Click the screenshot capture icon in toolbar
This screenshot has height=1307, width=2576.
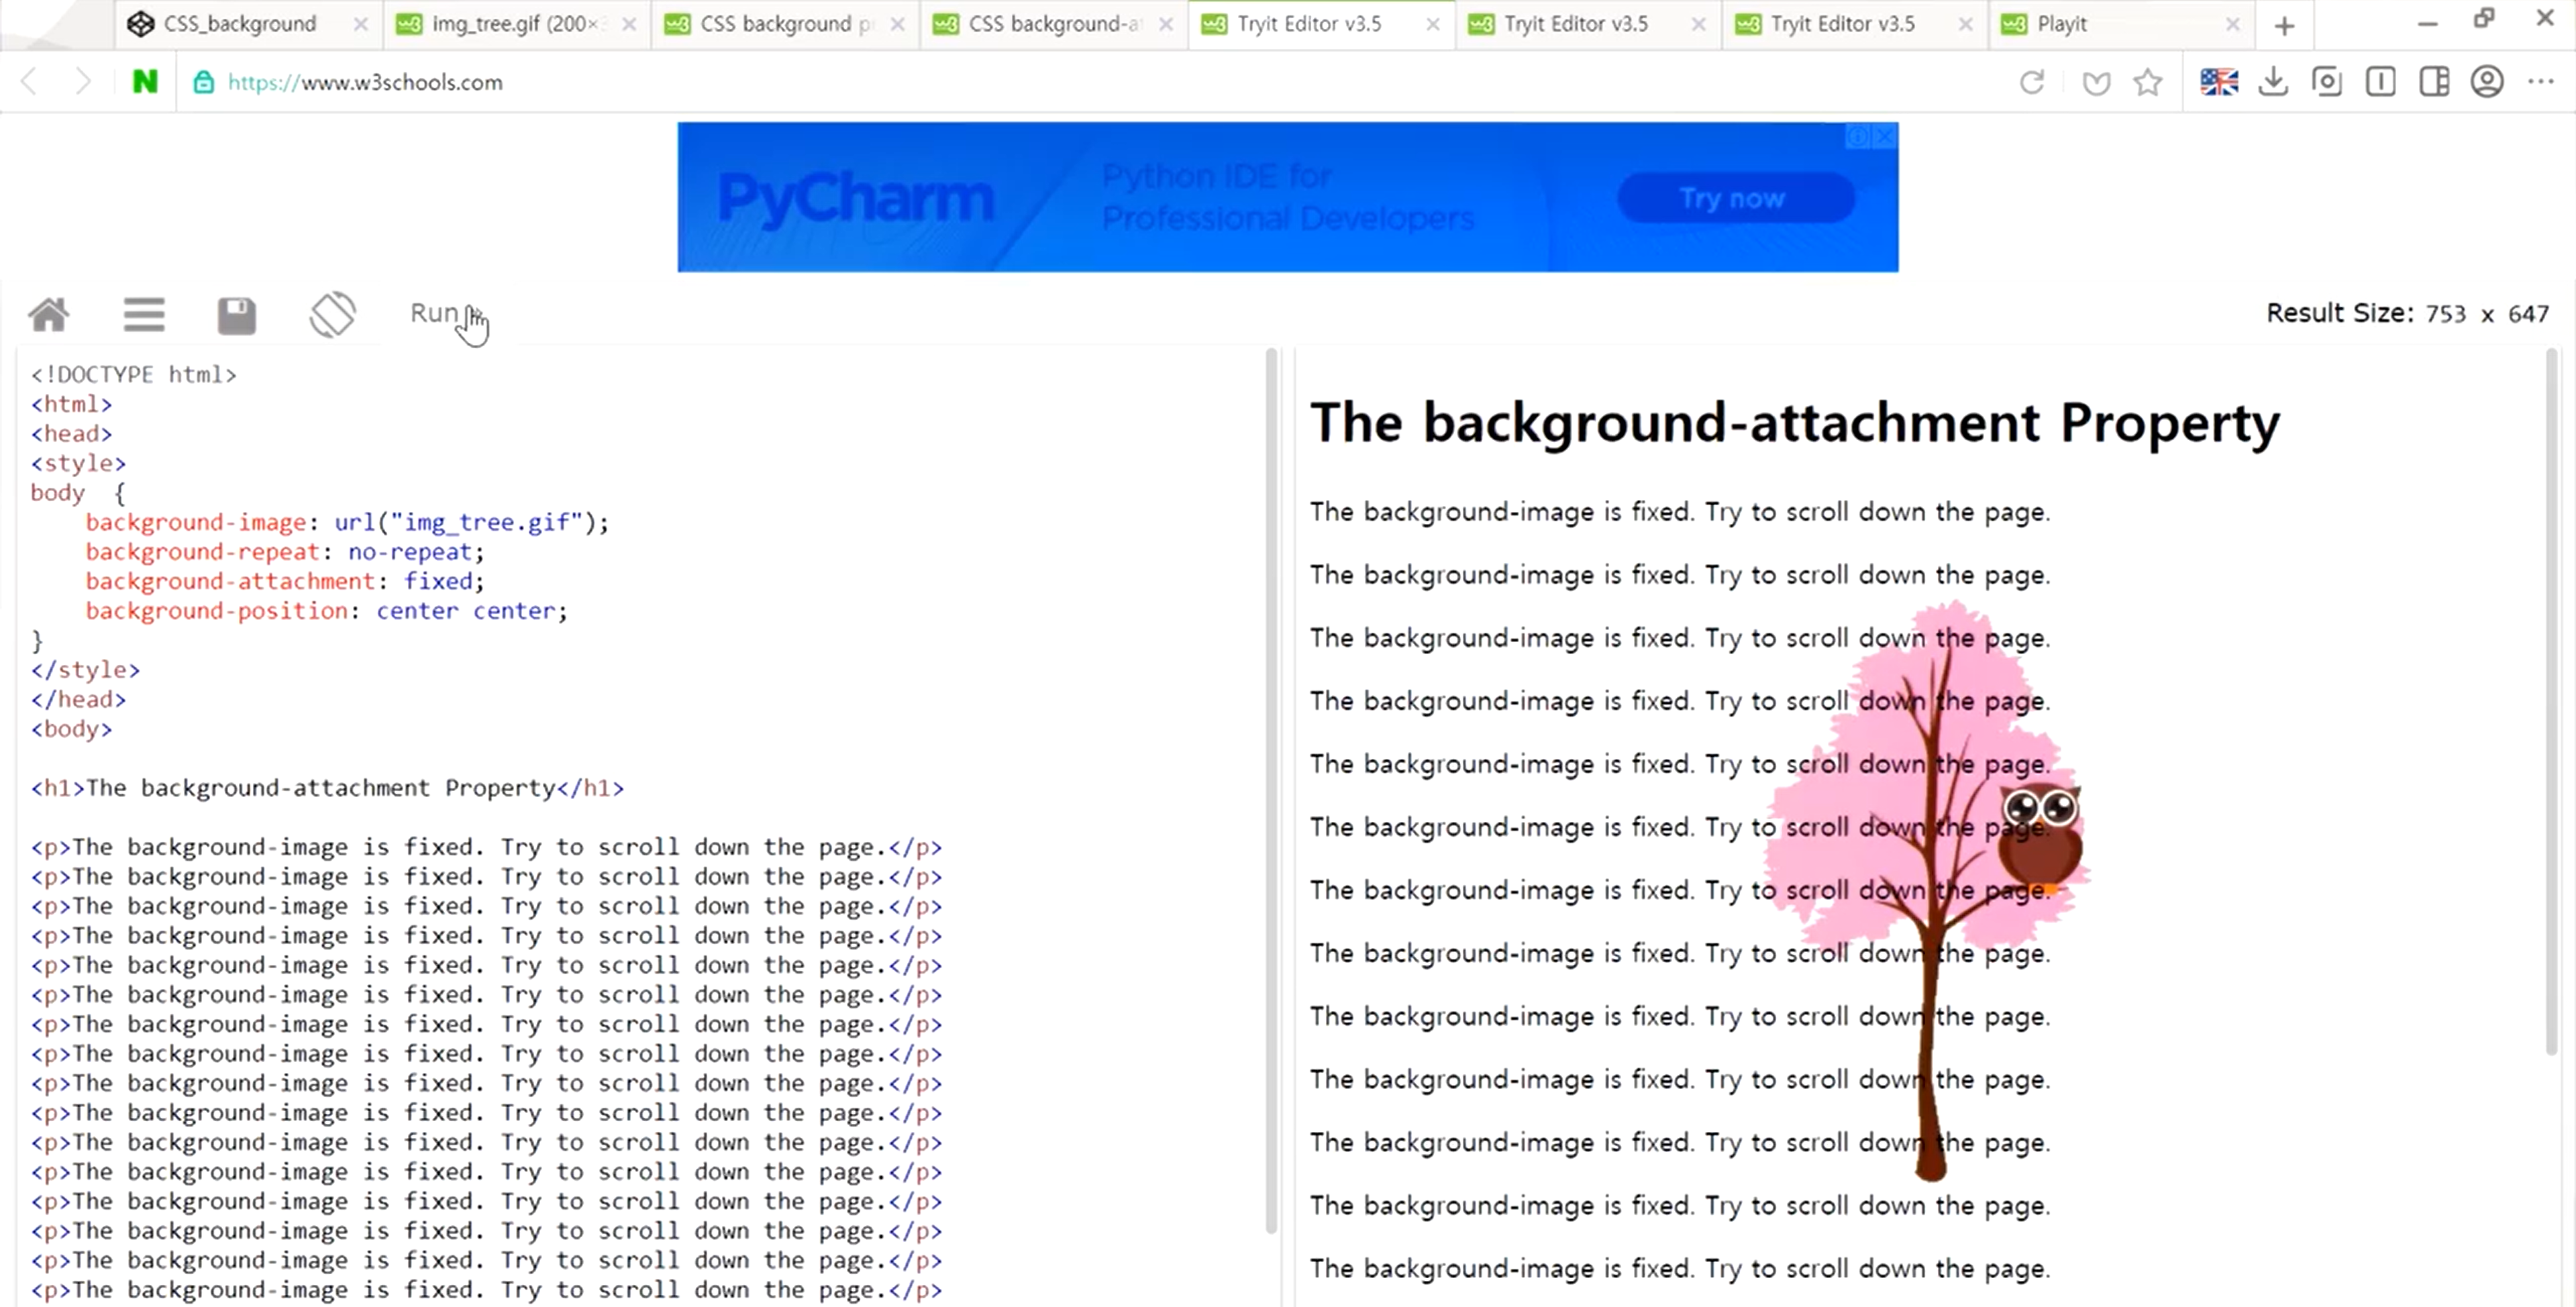(2327, 82)
